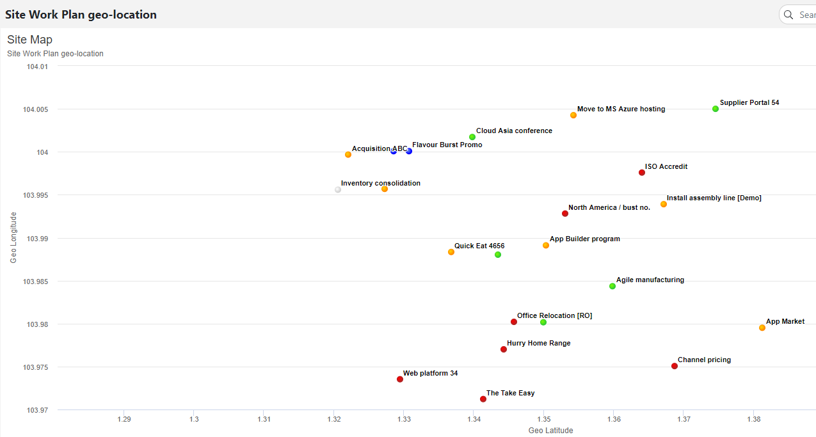
Task: Click the 104.01 y-axis tick label
Action: coord(37,67)
